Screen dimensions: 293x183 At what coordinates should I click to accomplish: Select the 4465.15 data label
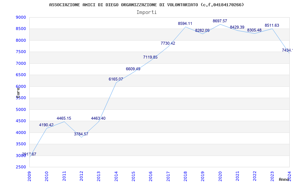coord(64,118)
